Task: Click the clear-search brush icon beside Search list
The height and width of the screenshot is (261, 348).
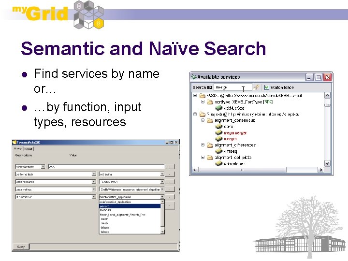Action: (x=256, y=87)
